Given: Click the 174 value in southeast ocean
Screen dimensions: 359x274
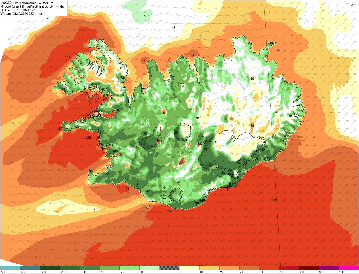Looking at the screenshot, I should (274, 200).
